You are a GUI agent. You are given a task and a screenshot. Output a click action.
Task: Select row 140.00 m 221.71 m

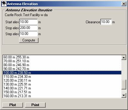pos(62,88)
